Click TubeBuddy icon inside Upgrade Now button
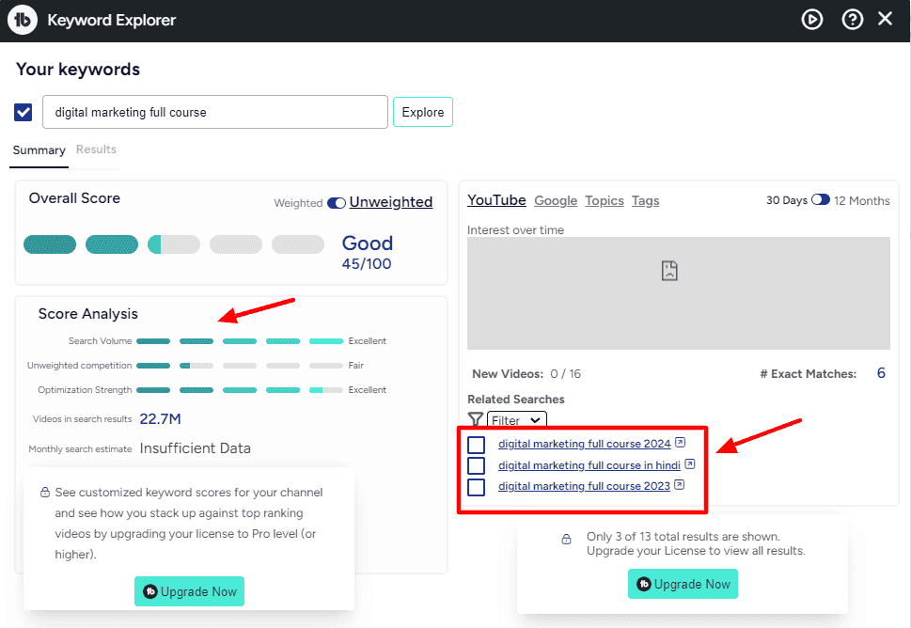Screen dimensions: 911x628 coord(646,584)
